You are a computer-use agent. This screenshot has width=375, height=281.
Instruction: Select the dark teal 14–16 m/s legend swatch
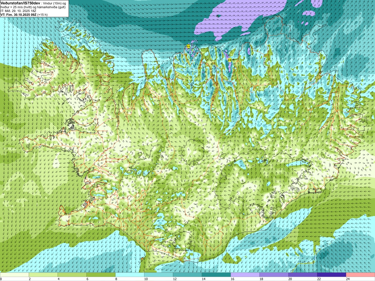click(x=216, y=275)
